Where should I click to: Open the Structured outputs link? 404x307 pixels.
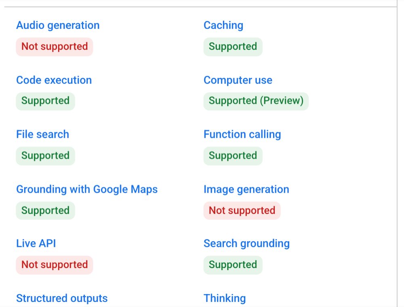62,298
